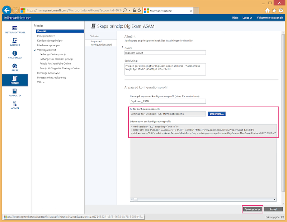The height and width of the screenshot is (222, 287).
Task: Click the browser address bar URL
Action: point(74,10)
